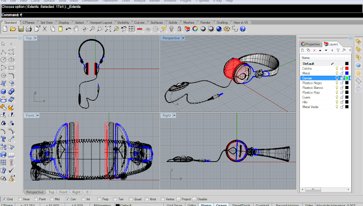Select the Text tool in sidebar
This screenshot has width=363, height=206.
point(3,139)
